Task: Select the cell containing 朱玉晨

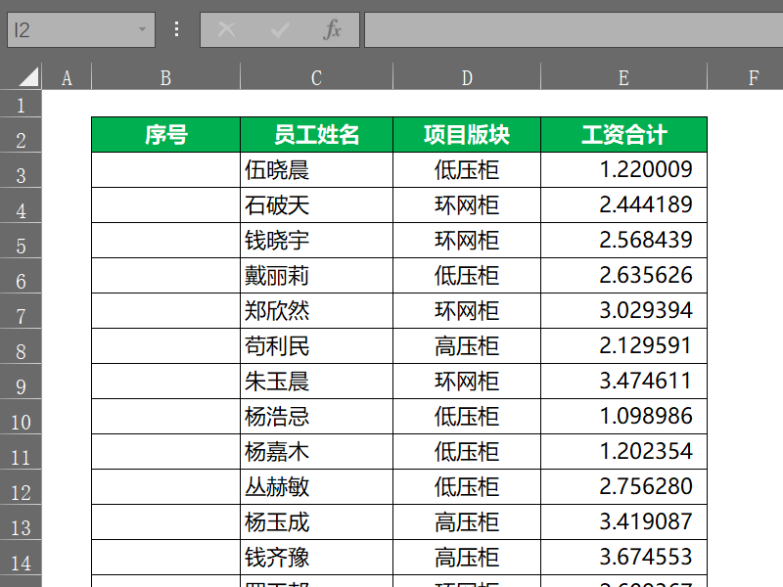Action: 316,382
